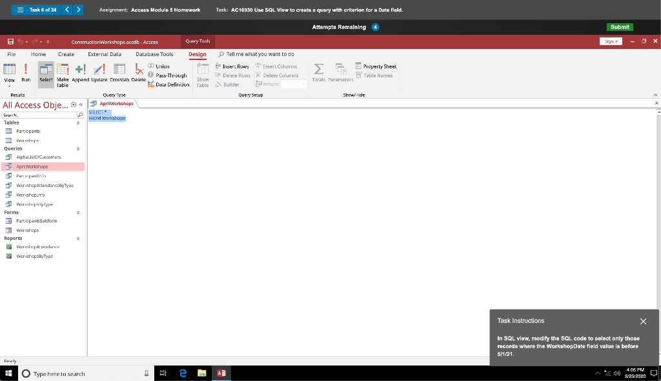The height and width of the screenshot is (381, 661).
Task: Open Microsoft Edge from the taskbar
Action: point(183,373)
